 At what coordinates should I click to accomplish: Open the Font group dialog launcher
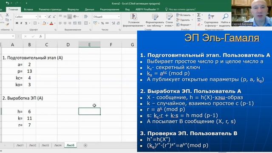click(x=55, y=30)
